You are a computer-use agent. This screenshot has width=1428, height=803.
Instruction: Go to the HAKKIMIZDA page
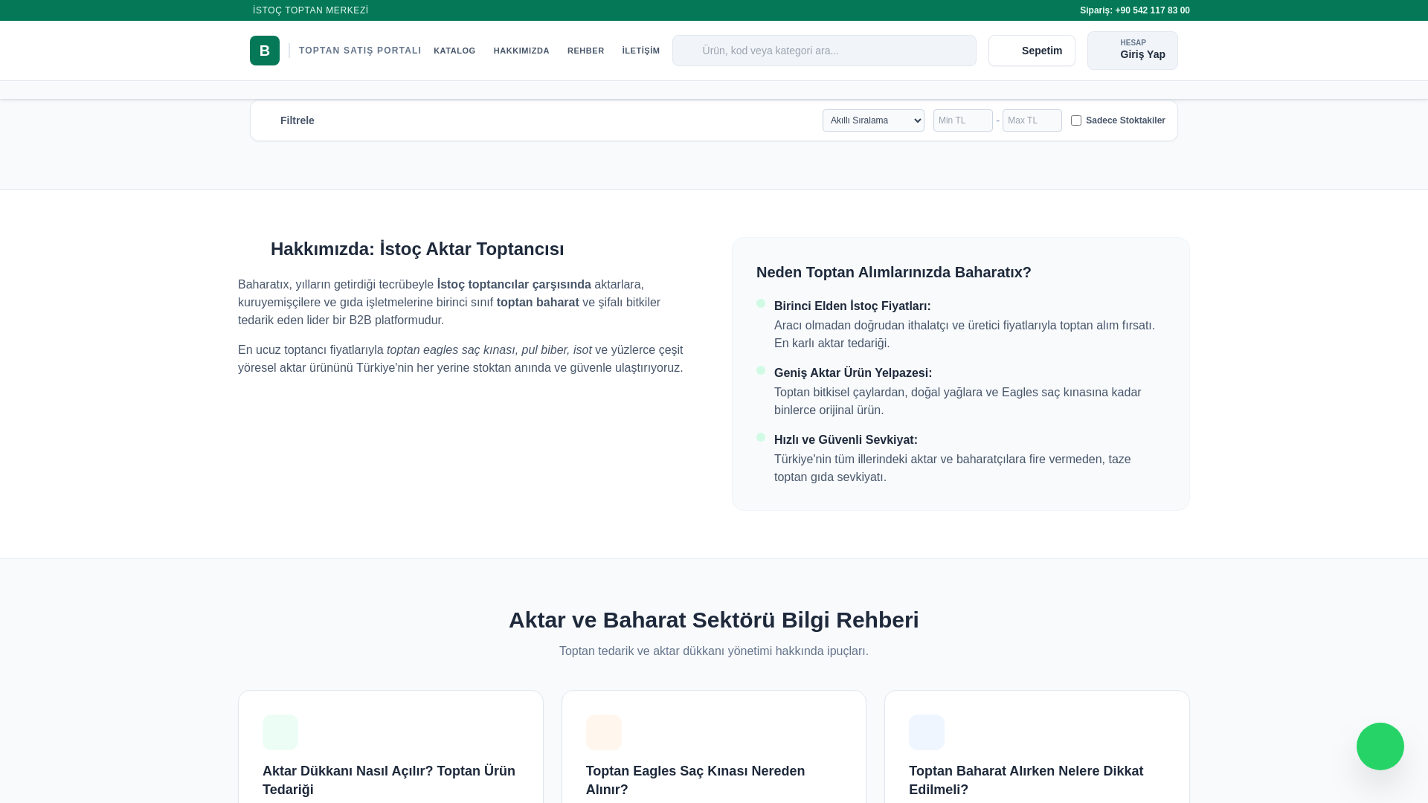[521, 51]
